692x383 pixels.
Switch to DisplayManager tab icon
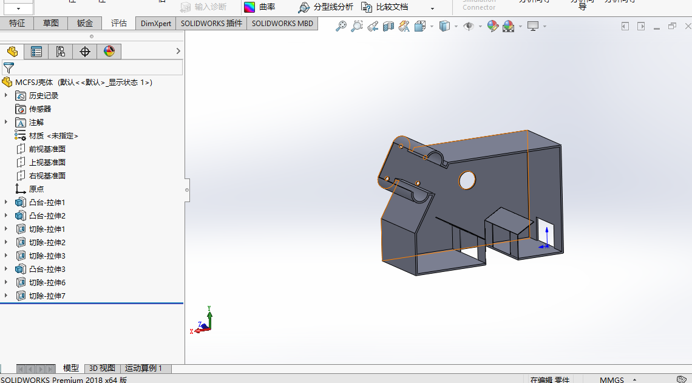tap(109, 52)
